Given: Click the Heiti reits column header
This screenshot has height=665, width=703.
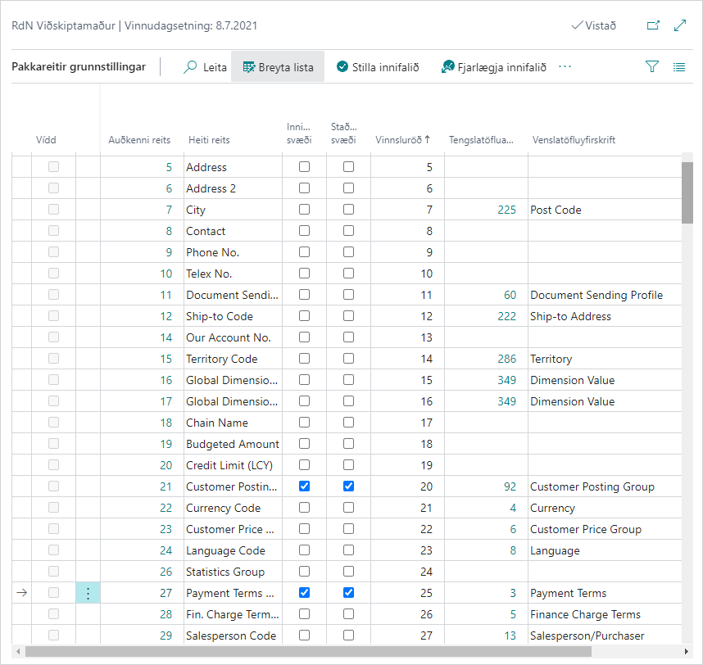Looking at the screenshot, I should [209, 140].
